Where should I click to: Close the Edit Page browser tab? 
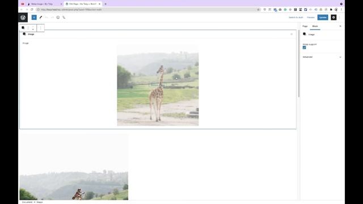(99, 4)
